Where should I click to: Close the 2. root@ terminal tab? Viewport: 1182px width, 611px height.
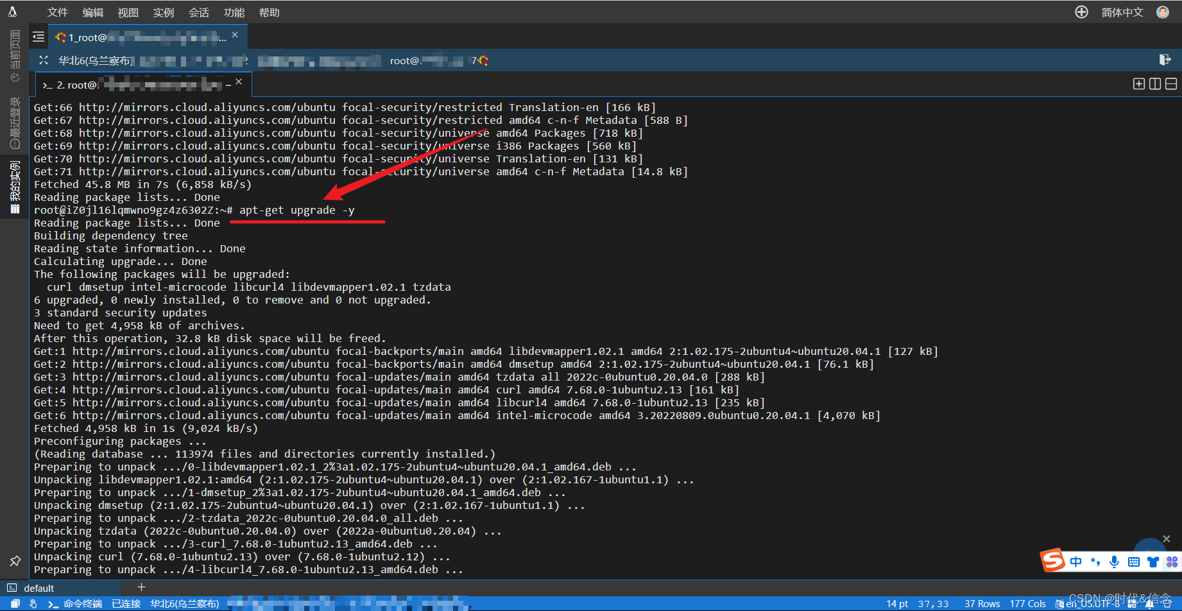pyautogui.click(x=239, y=82)
